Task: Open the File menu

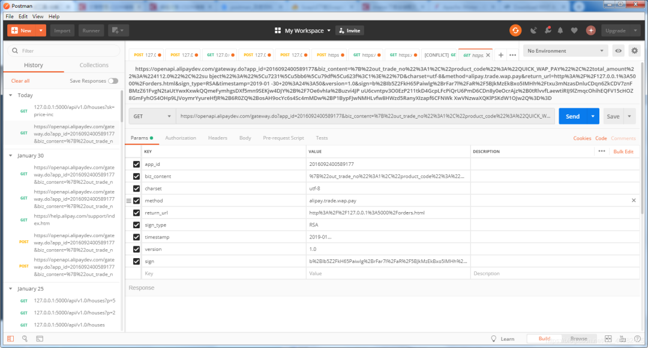Action: click(10, 17)
